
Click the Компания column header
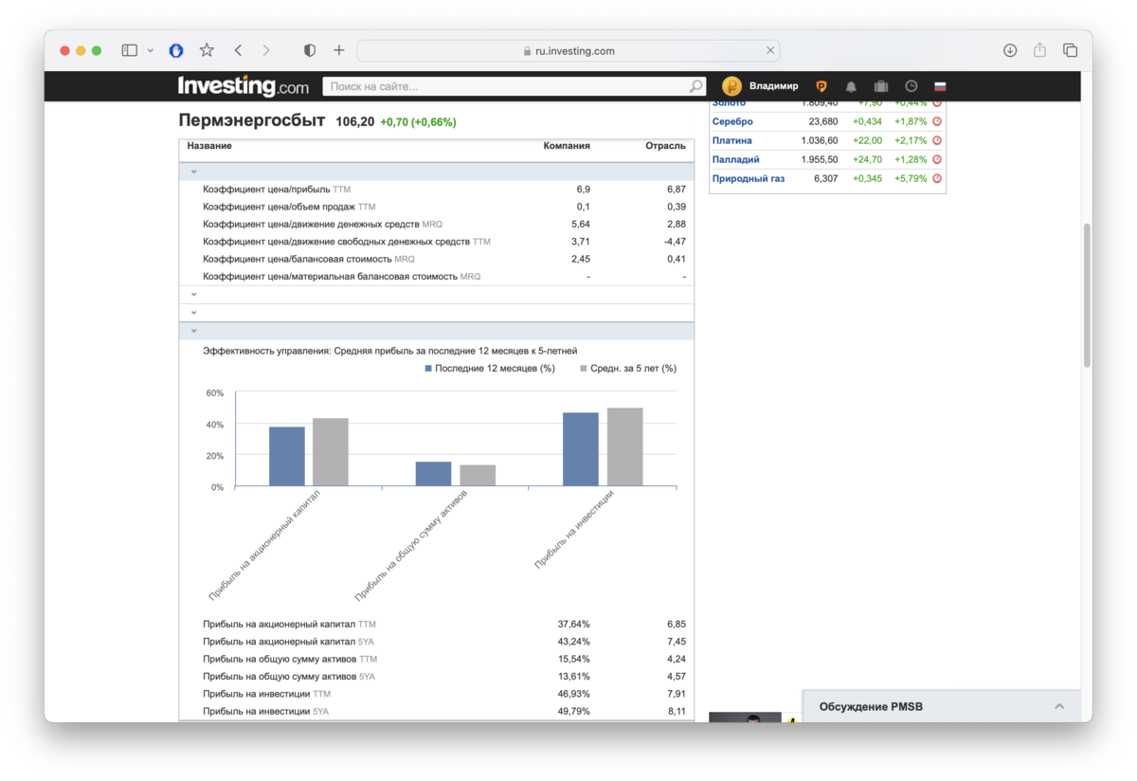pos(567,146)
